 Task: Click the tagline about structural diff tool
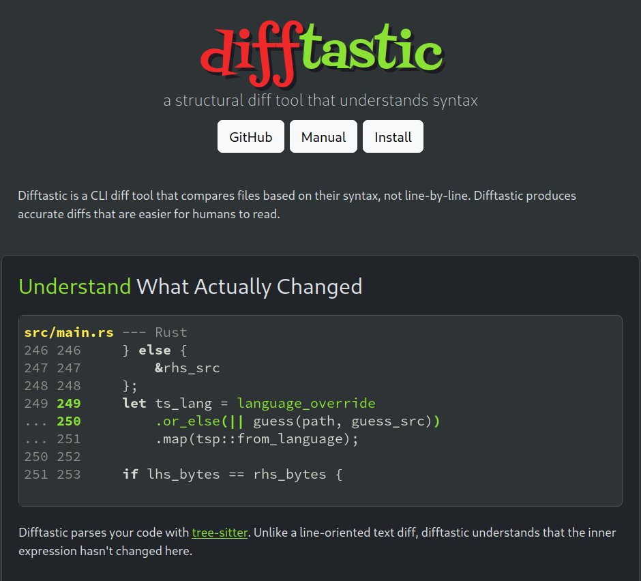(x=320, y=101)
